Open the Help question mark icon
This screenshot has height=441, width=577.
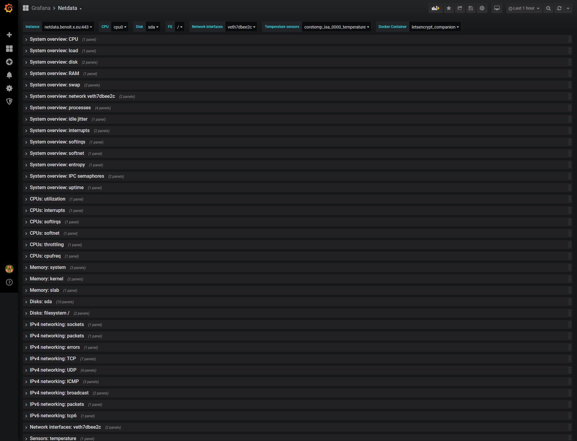[x=9, y=282]
